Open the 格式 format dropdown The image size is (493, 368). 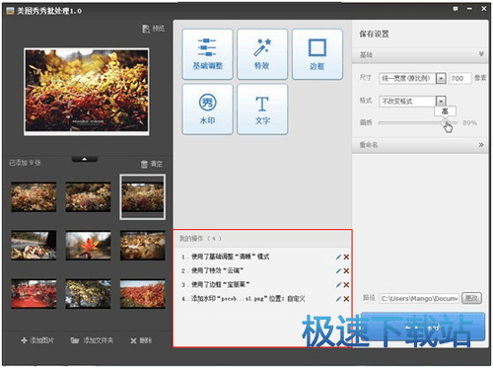[441, 101]
